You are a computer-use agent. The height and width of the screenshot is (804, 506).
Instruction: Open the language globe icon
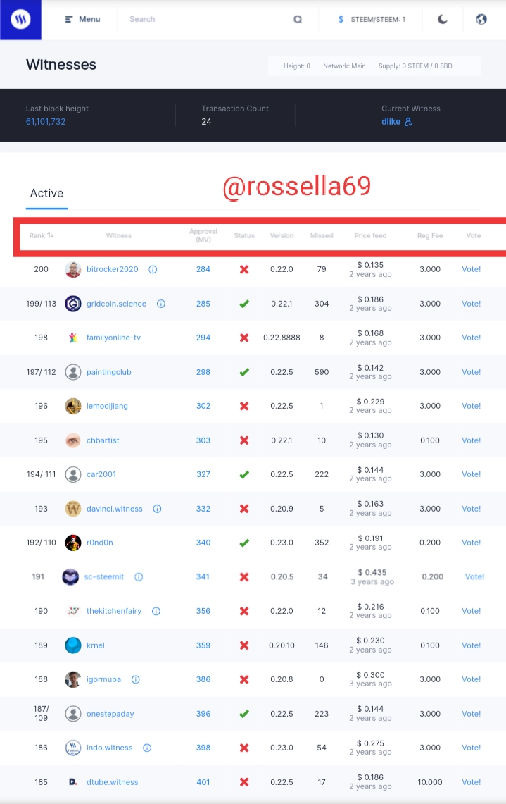pyautogui.click(x=481, y=20)
